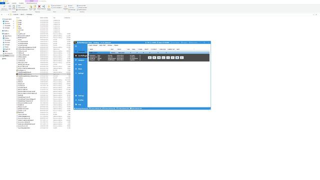Viewport: 320px width, 180px height.
Task: Click Invert selection in Explorer ribbon
Action: point(81,9)
